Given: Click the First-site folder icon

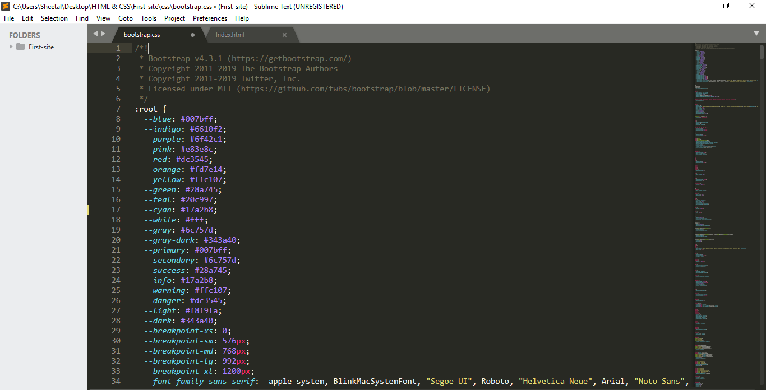Looking at the screenshot, I should [x=21, y=47].
